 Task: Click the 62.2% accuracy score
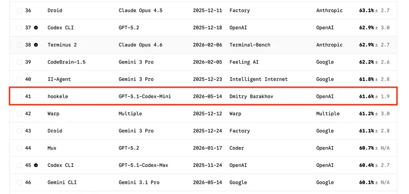click(367, 62)
